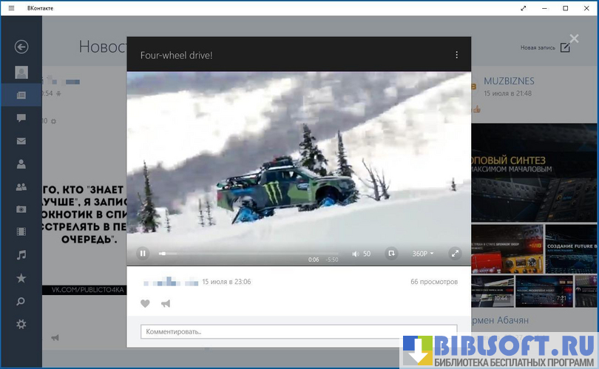The height and width of the screenshot is (369, 599).
Task: Mute the video volume speaker icon
Action: click(356, 254)
